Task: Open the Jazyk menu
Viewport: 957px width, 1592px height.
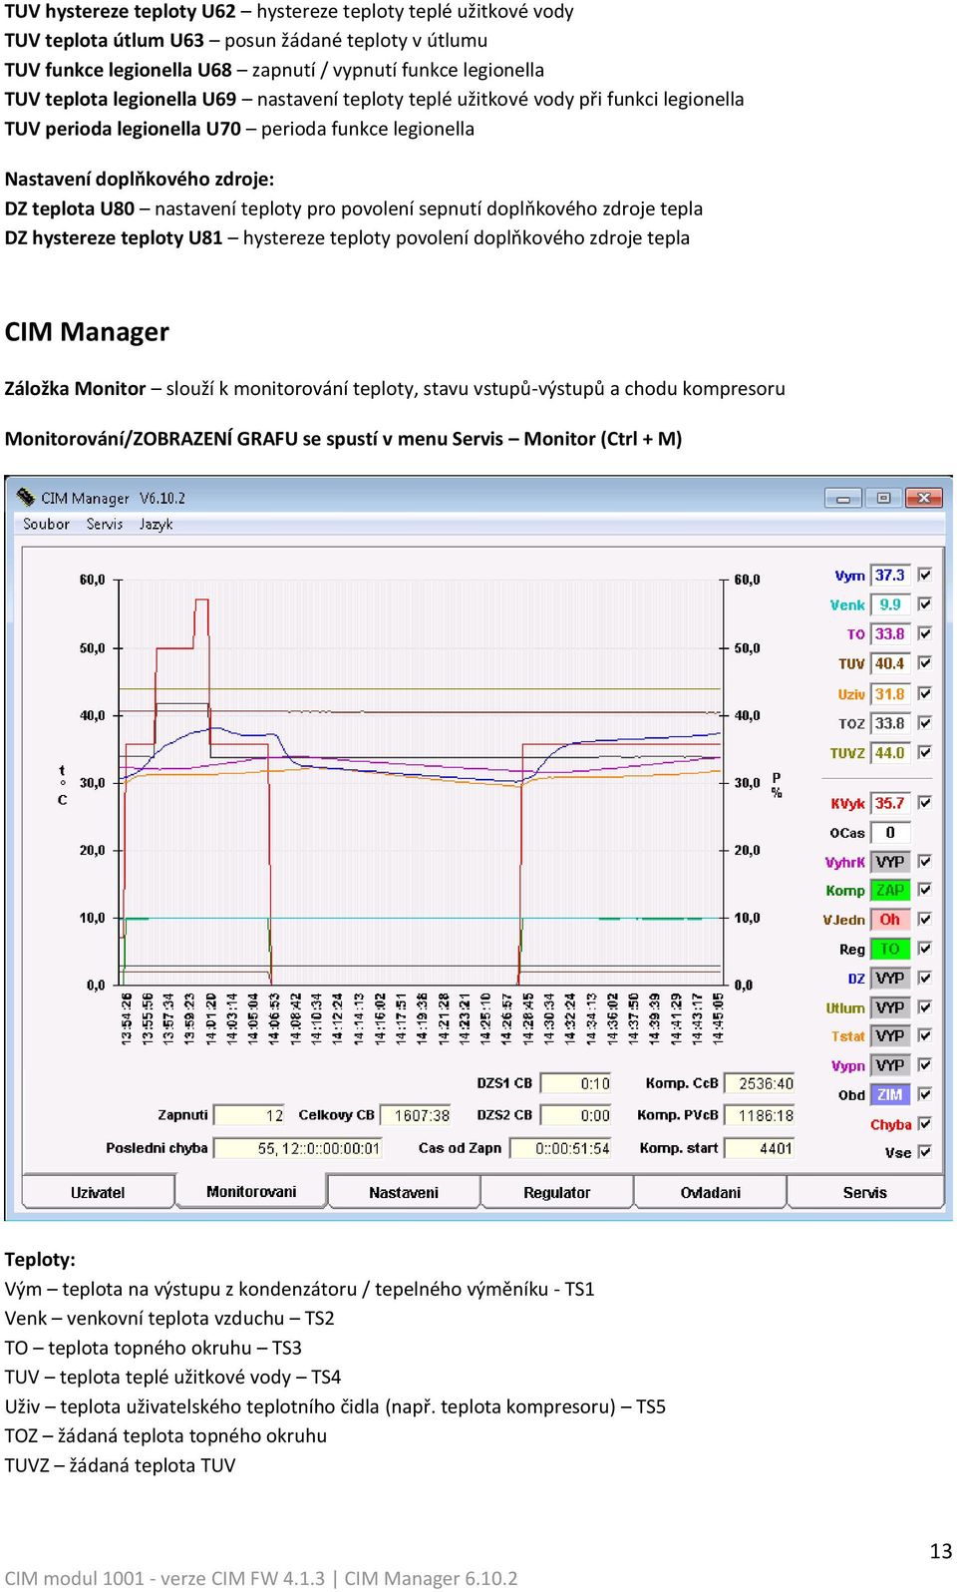Action: pos(156,524)
